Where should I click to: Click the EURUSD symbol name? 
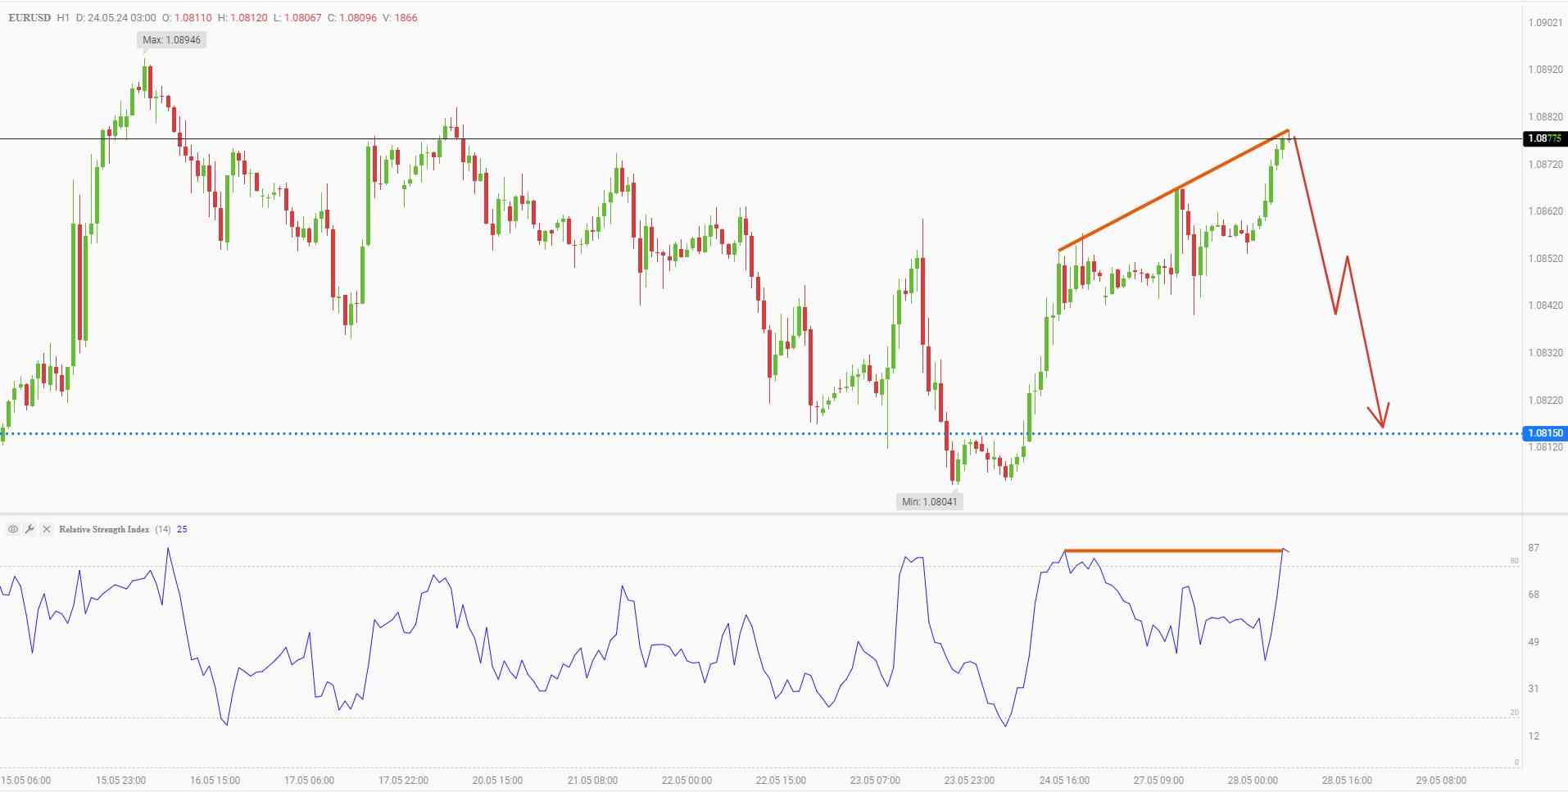(x=29, y=17)
